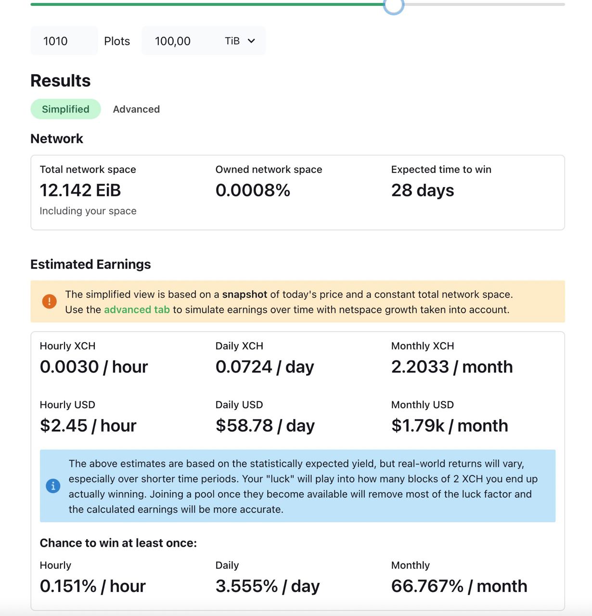
Task: Click the word 'snapshot' in the warning
Action: coord(245,295)
